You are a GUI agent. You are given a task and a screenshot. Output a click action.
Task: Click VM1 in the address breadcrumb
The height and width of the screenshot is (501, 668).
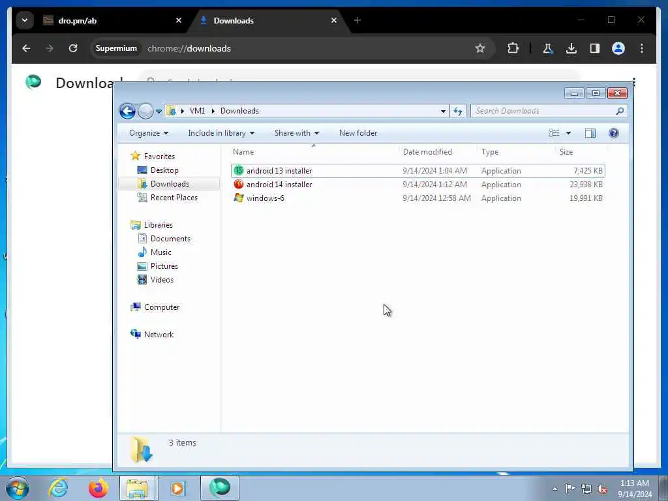click(197, 111)
